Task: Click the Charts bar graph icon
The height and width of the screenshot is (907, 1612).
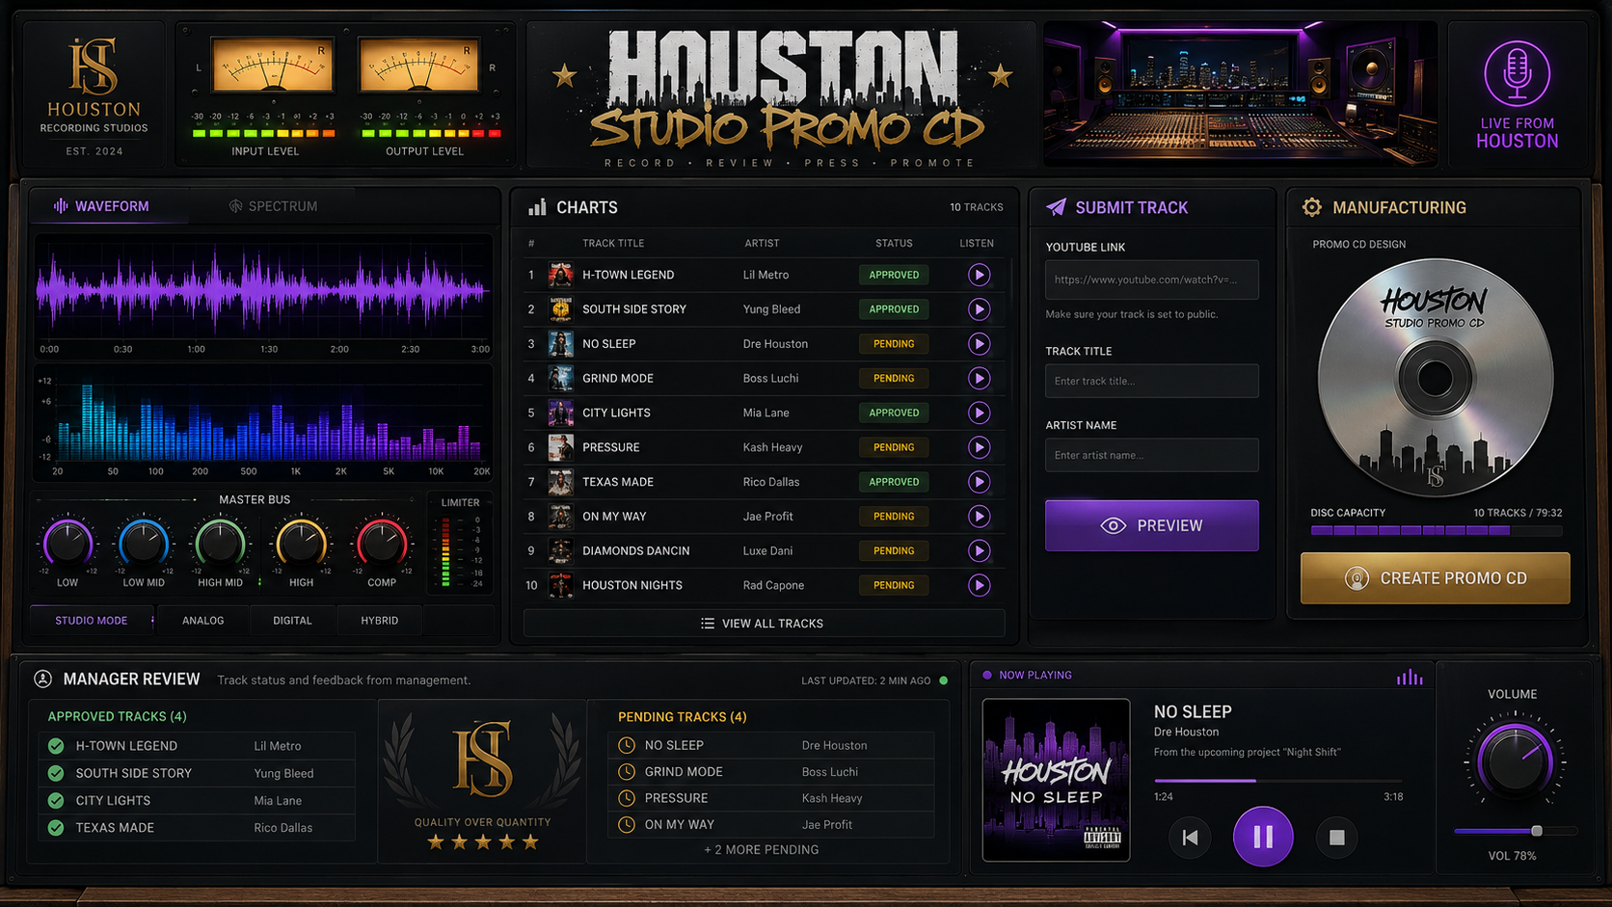Action: 537,207
